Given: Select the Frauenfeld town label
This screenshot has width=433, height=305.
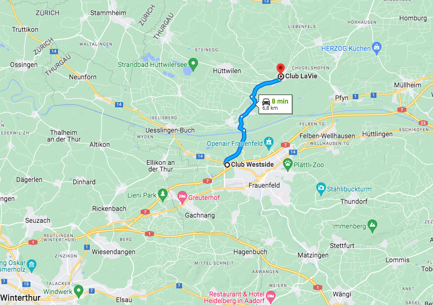Looking at the screenshot, I should point(264,185).
